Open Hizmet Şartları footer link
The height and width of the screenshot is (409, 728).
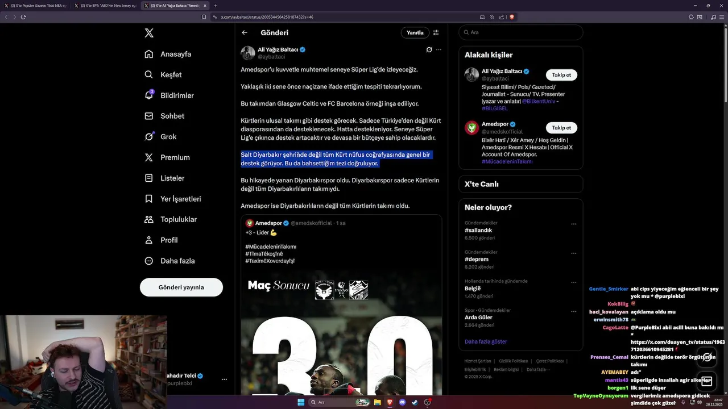pyautogui.click(x=478, y=361)
